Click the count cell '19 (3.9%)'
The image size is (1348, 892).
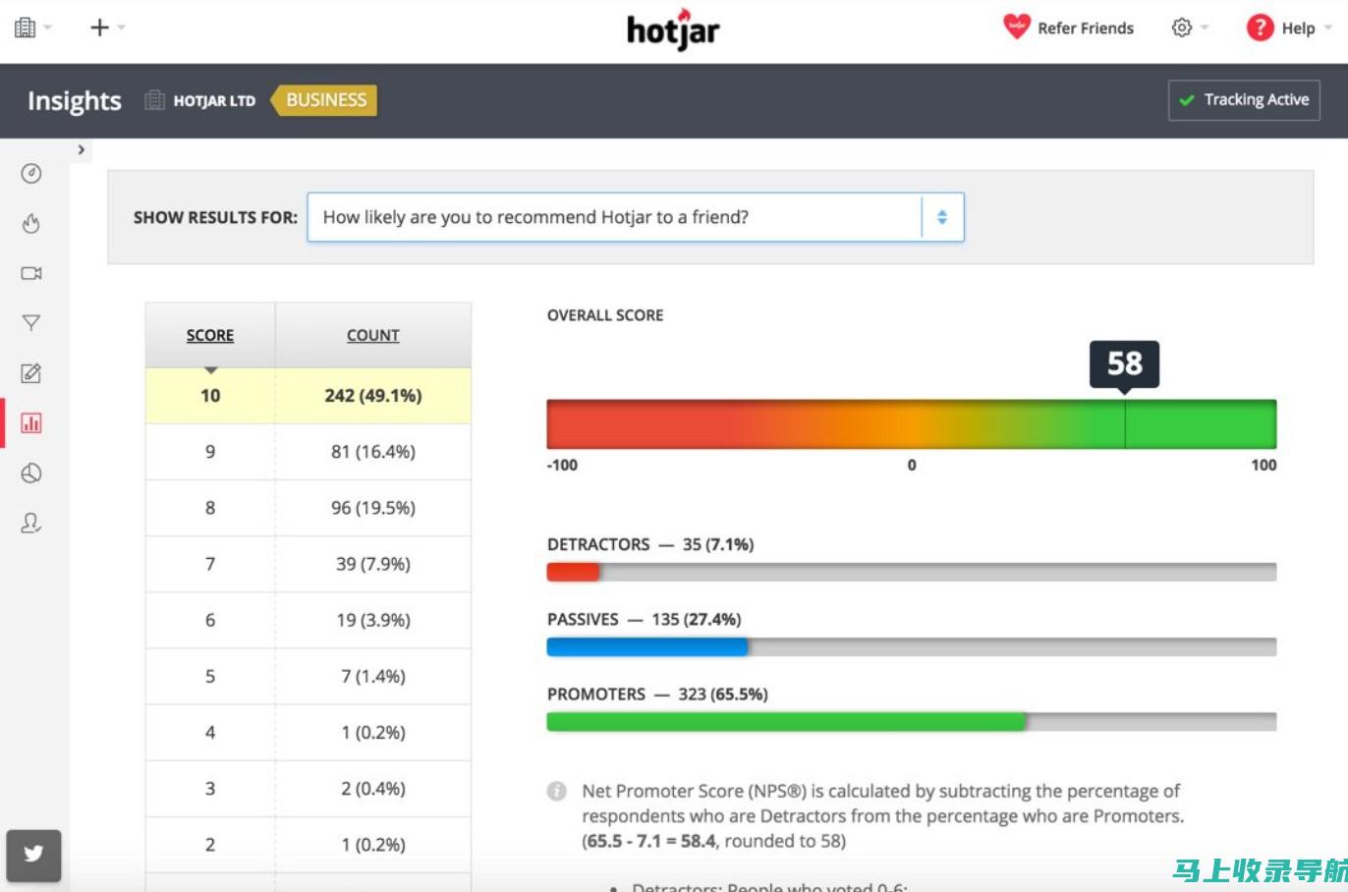[373, 620]
